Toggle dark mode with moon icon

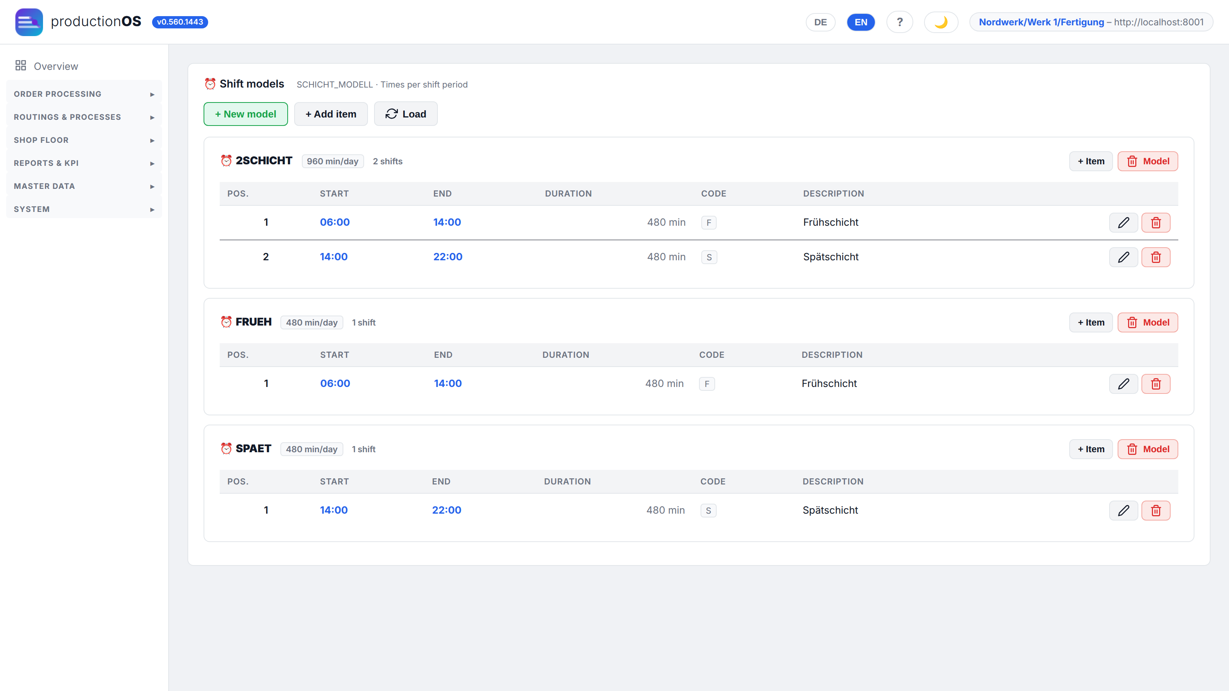tap(941, 22)
